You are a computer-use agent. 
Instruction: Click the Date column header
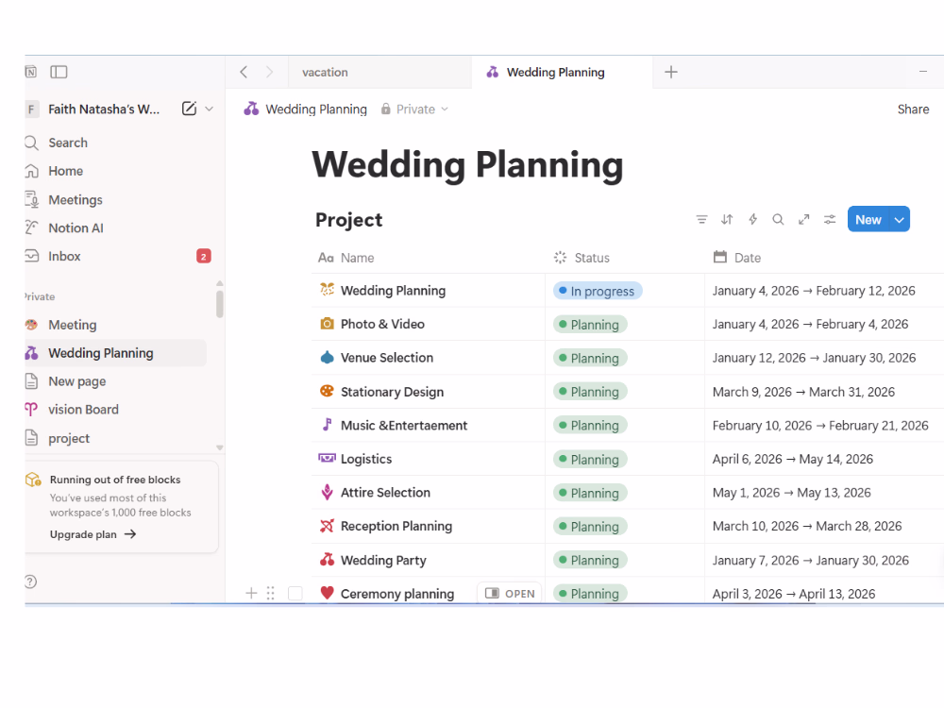[x=823, y=258]
